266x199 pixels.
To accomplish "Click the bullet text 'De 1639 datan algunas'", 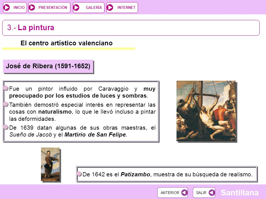I will pos(82,131).
